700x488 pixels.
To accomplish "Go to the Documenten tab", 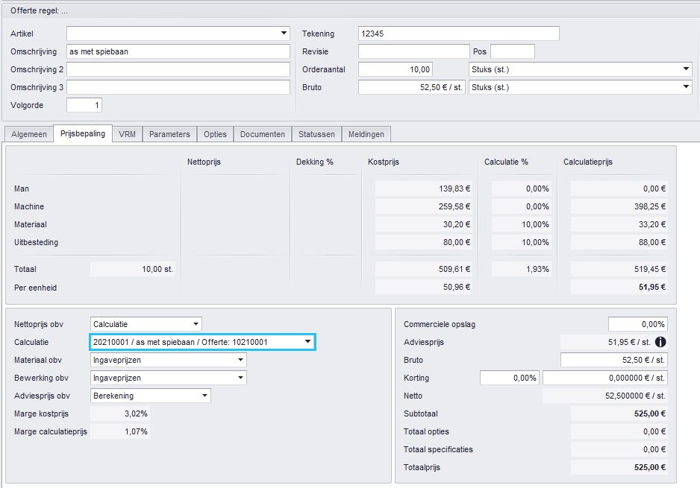I will [x=263, y=134].
